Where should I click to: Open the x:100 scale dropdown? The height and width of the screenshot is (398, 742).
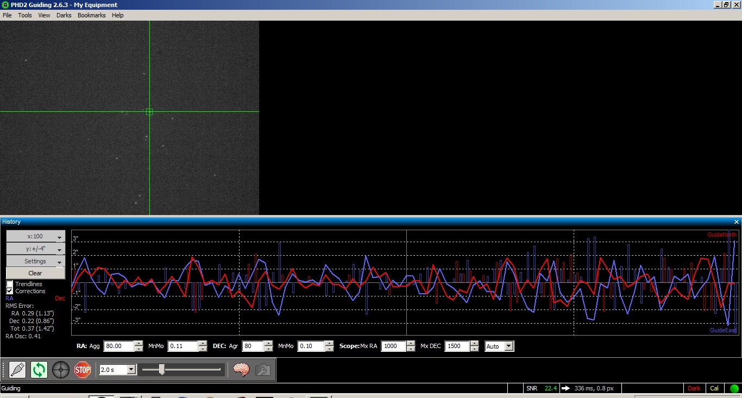(36, 237)
